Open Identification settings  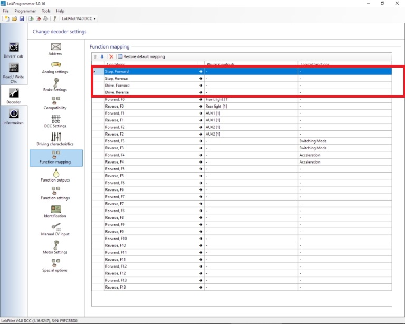point(55,212)
